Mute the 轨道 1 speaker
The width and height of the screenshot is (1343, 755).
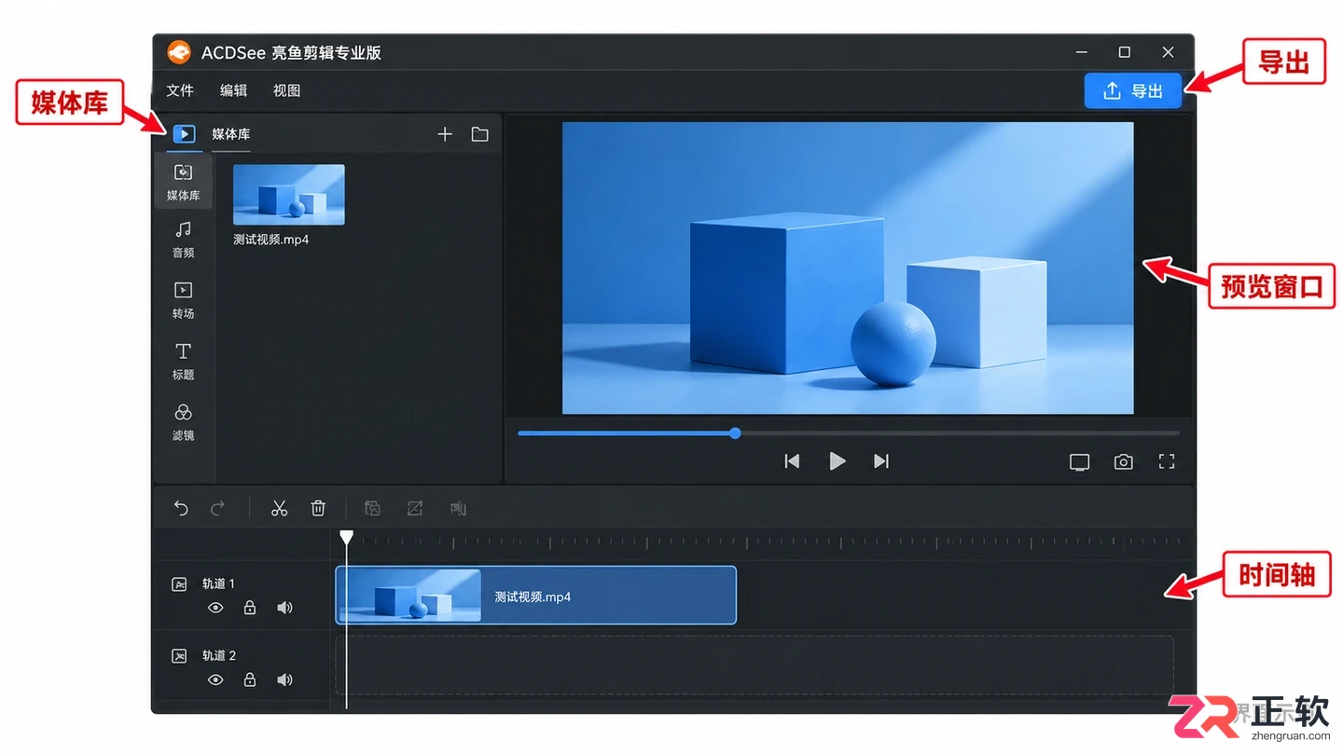pyautogui.click(x=284, y=608)
